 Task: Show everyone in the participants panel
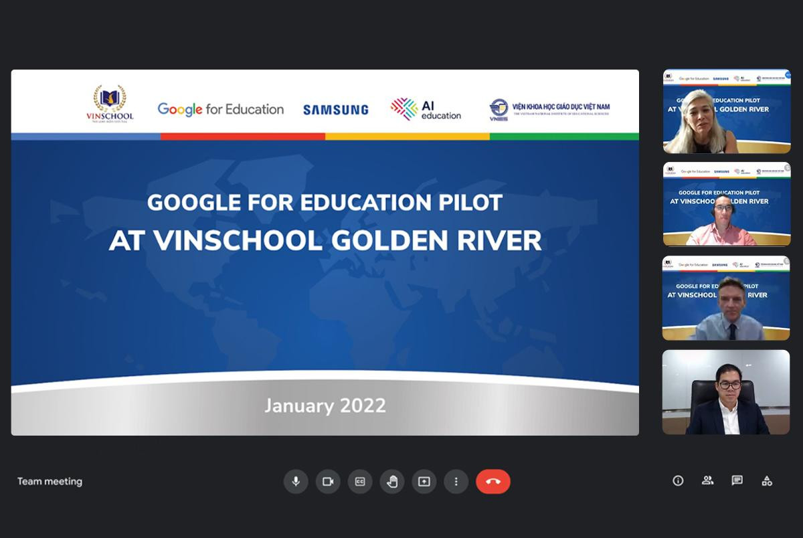pos(707,480)
